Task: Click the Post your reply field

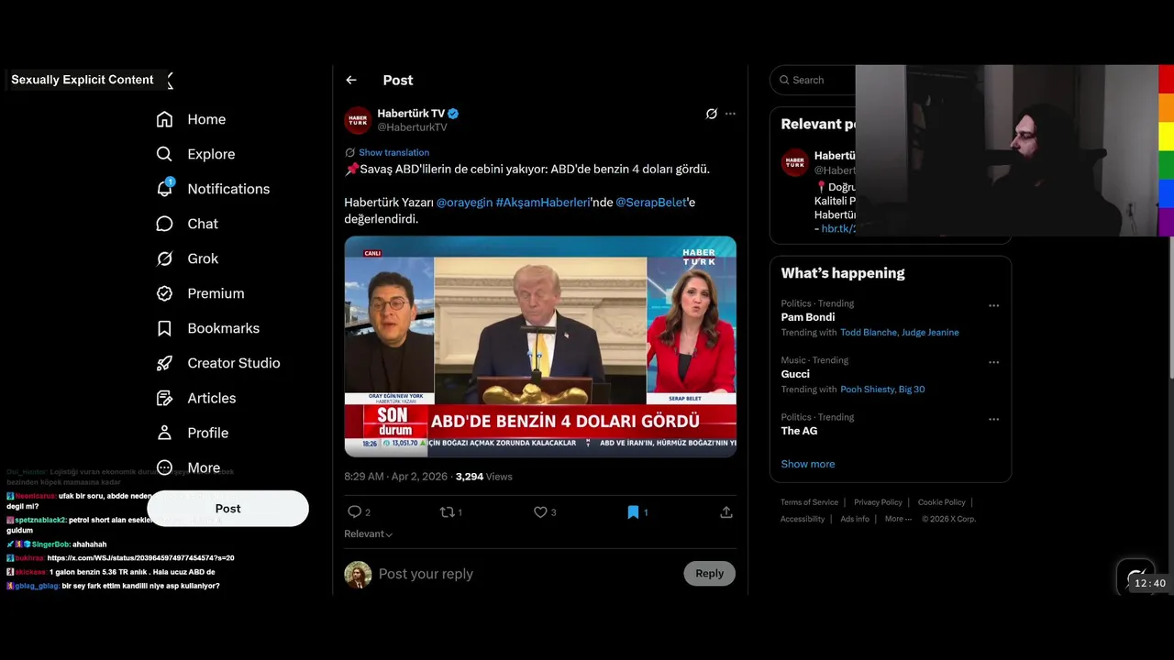Action: click(527, 574)
